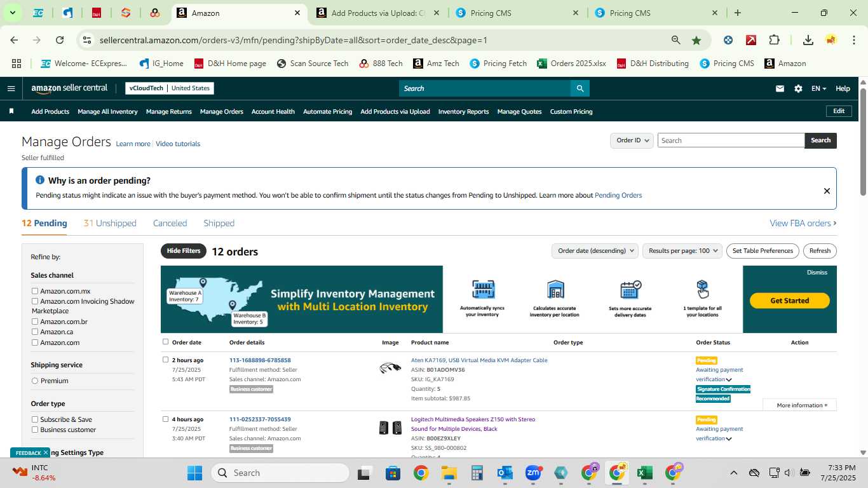The width and height of the screenshot is (868, 488).
Task: Go back with the browser back arrow
Action: coord(14,40)
